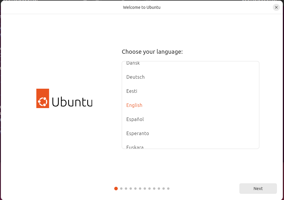Choose Español from the language list
Viewport: 284px width, 200px height.
[135, 119]
